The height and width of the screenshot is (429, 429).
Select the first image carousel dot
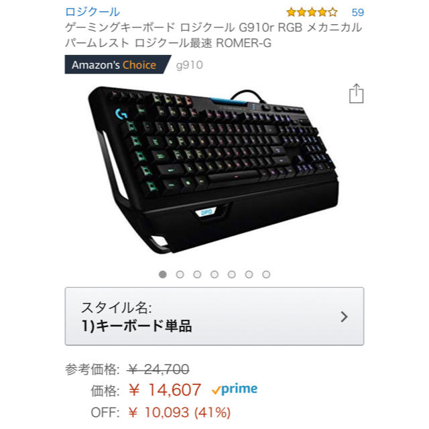pos(163,274)
